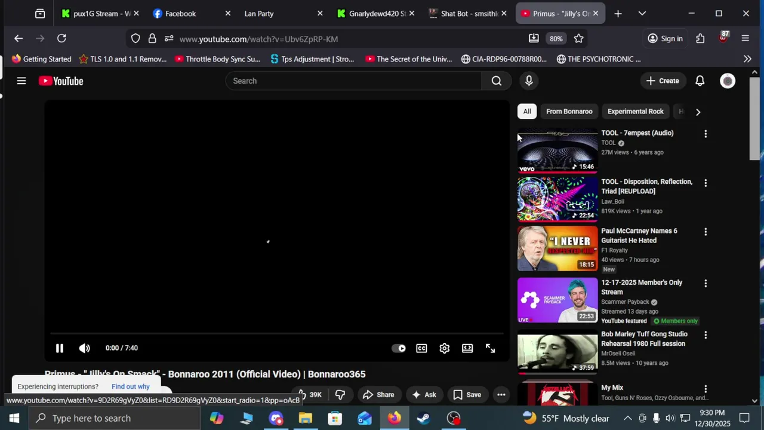Open options for TOOL 7empest video

[706, 134]
